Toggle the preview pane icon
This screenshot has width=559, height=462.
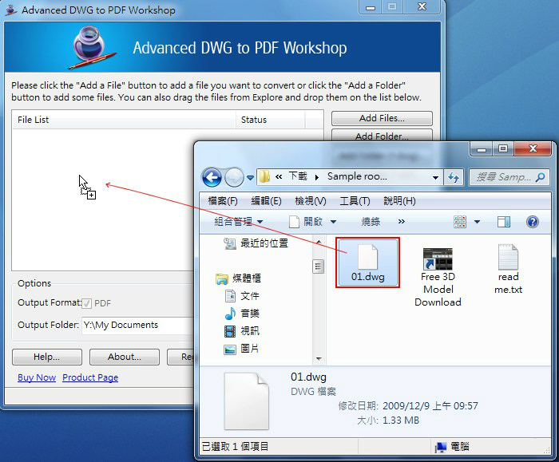pyautogui.click(x=504, y=222)
